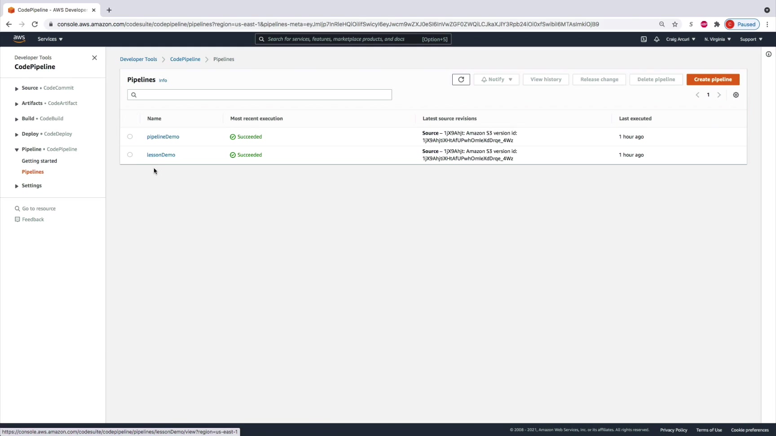This screenshot has height=436, width=776.
Task: Select Getting started in sidebar
Action: tap(40, 161)
